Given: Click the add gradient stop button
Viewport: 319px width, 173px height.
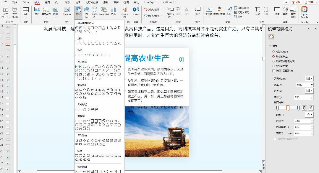Looking at the screenshot, I should pos(305,108).
